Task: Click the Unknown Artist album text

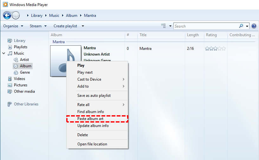Action: point(97,54)
